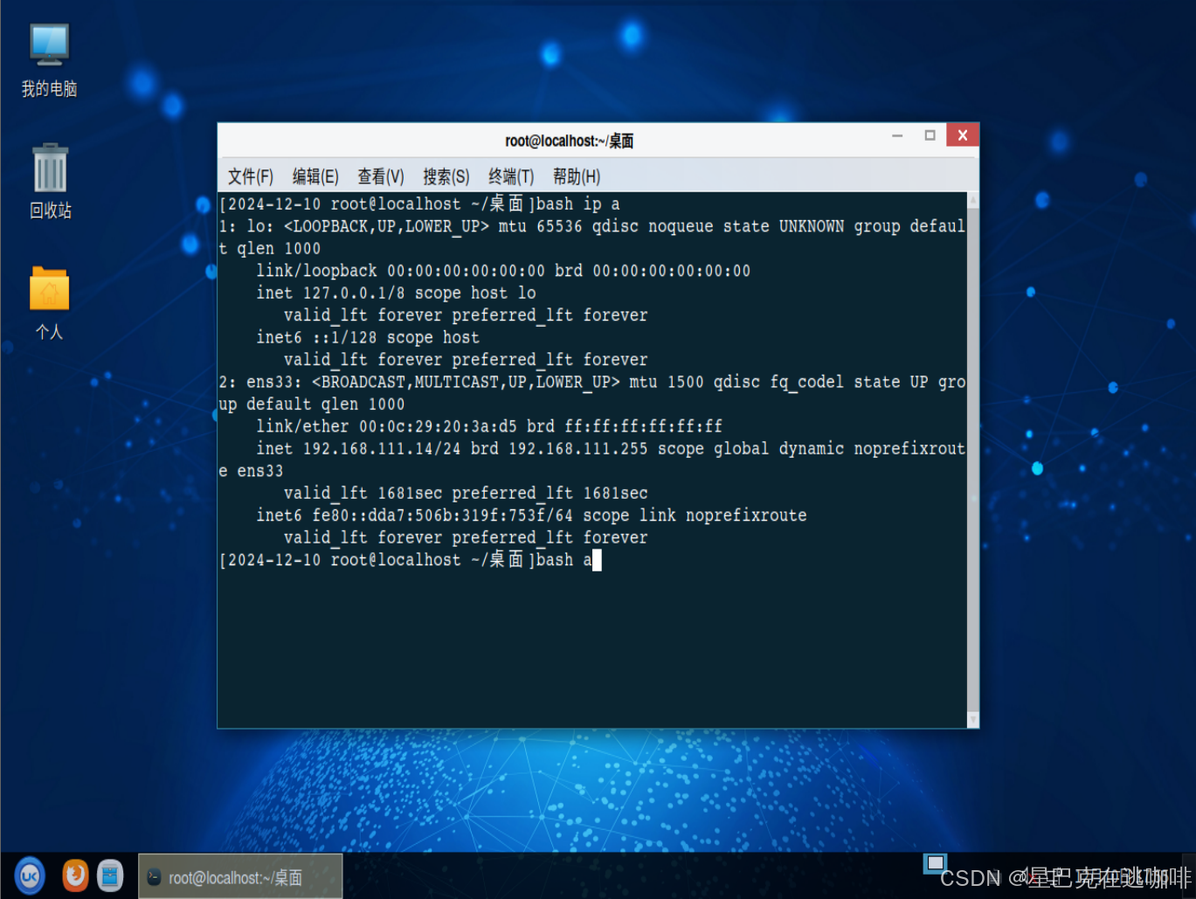Click the first 'bash ip a' command line
Viewport: 1196px width, 899px height.
[419, 204]
